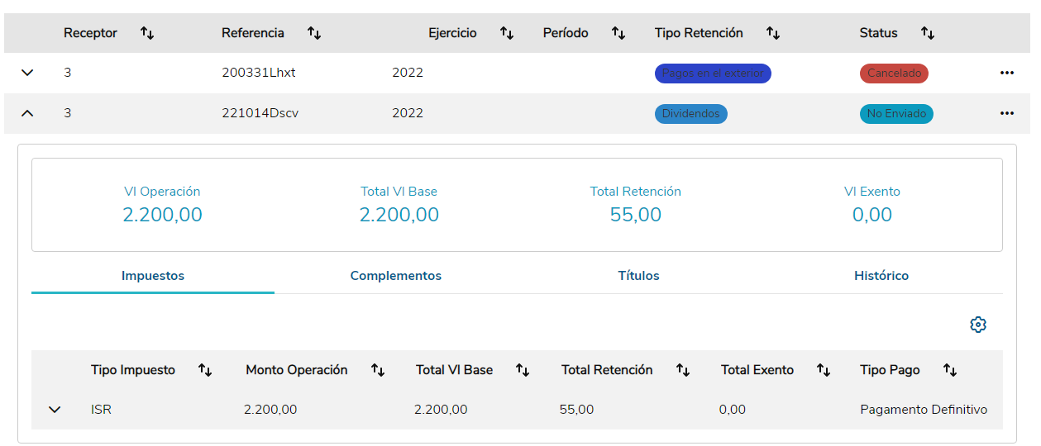Viewport: 1041px width, 446px height.
Task: Sort by Status column arrows
Action: pyautogui.click(x=928, y=33)
